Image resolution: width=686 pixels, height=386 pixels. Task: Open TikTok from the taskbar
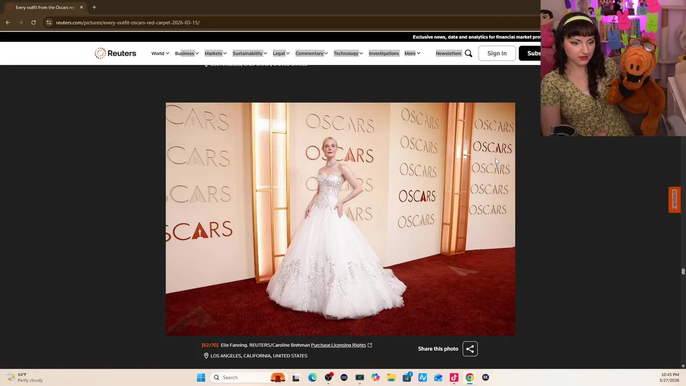click(x=454, y=377)
